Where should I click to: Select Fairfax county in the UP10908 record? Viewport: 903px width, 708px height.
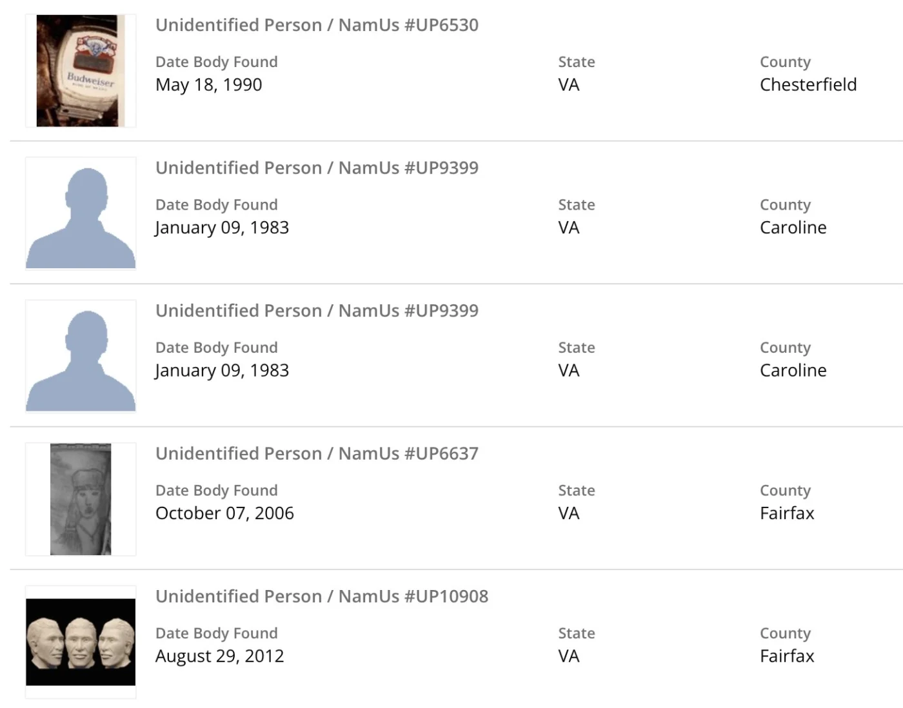click(787, 656)
